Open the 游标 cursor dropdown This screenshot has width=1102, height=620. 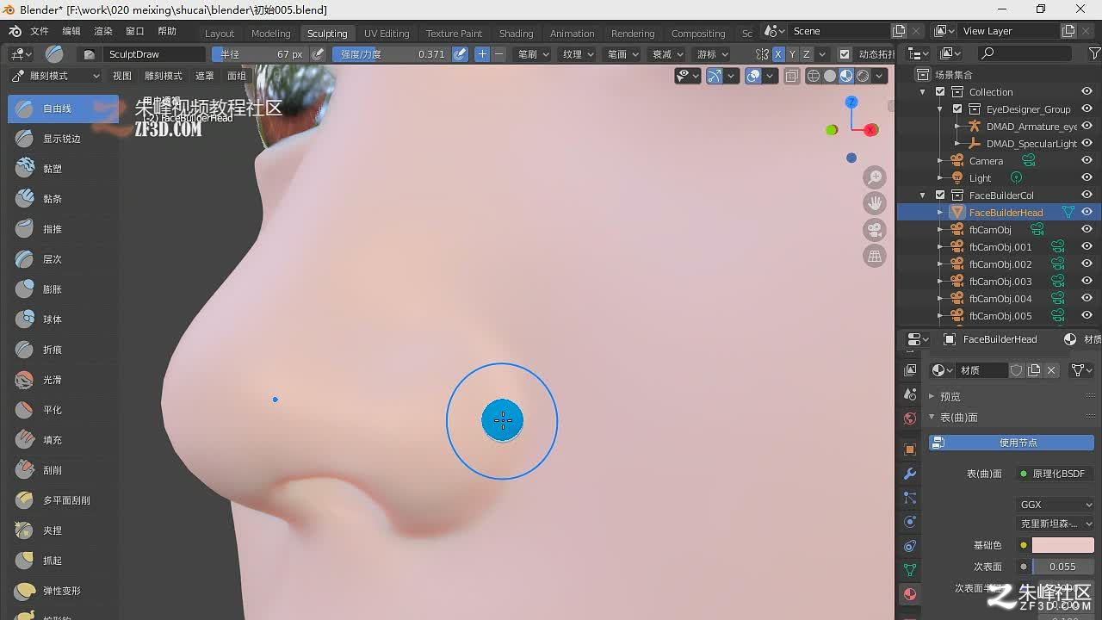[712, 54]
